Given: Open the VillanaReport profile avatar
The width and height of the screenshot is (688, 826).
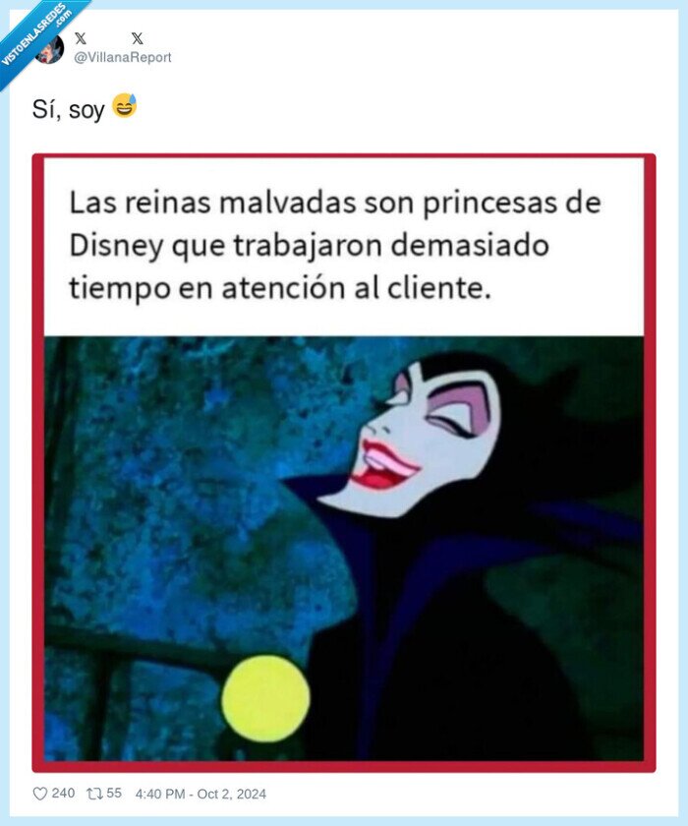Looking at the screenshot, I should (50, 49).
